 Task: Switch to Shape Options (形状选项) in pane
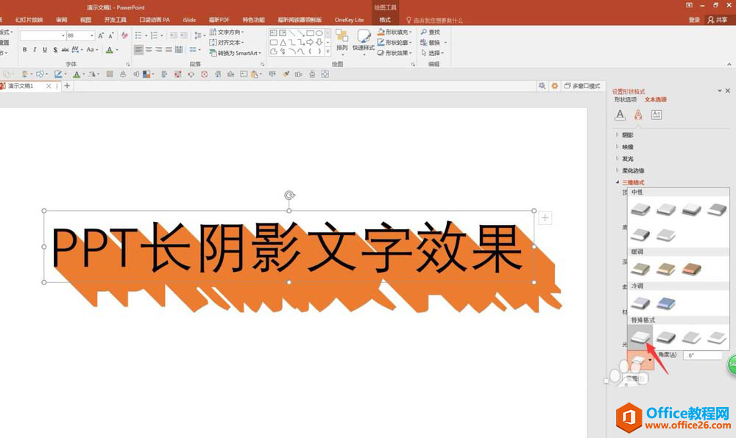pyautogui.click(x=625, y=100)
